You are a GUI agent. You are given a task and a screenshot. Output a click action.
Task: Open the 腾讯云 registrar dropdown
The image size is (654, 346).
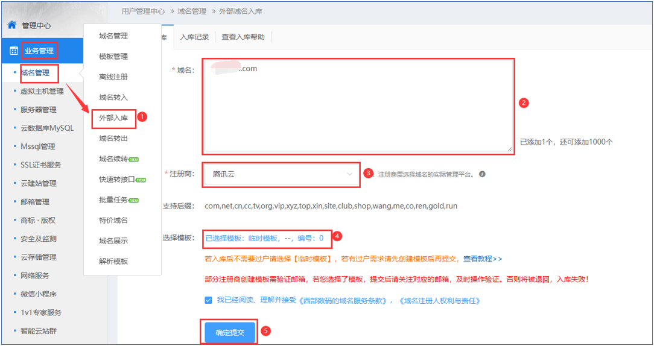coord(281,174)
